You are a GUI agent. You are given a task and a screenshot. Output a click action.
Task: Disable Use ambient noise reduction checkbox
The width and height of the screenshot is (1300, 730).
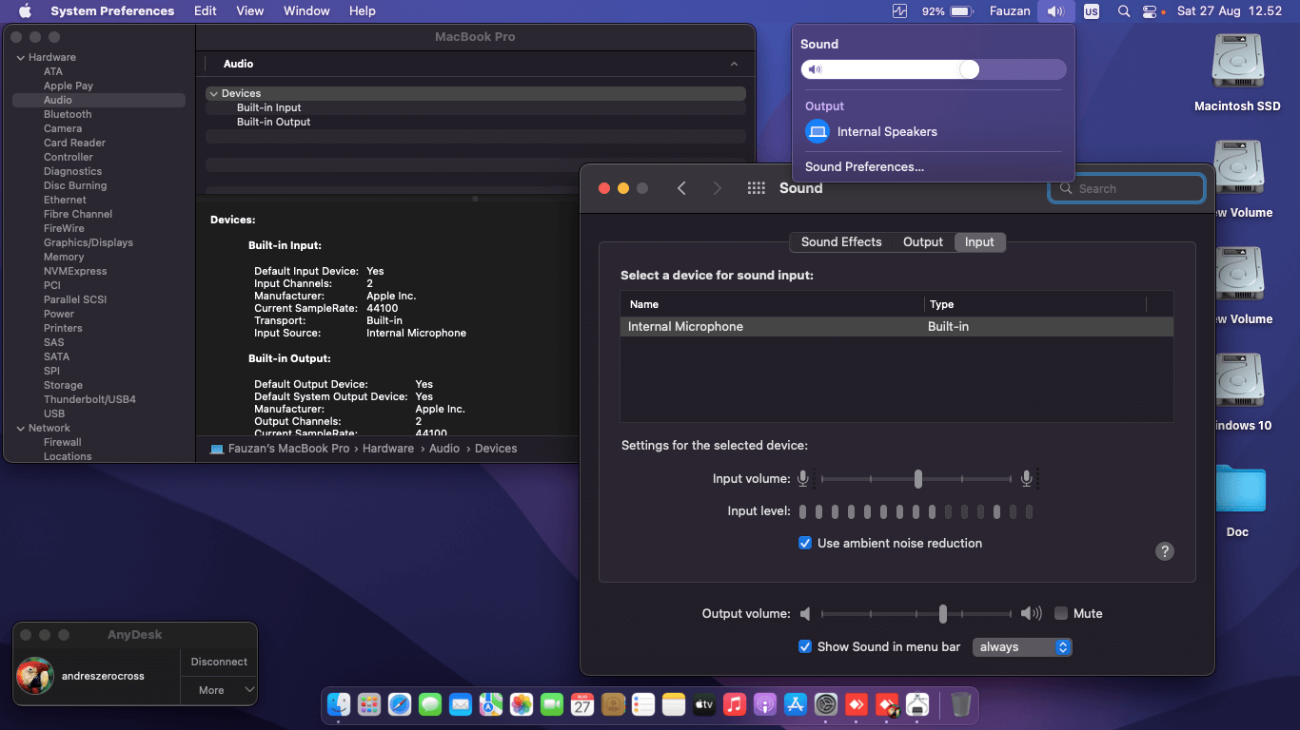pos(805,544)
